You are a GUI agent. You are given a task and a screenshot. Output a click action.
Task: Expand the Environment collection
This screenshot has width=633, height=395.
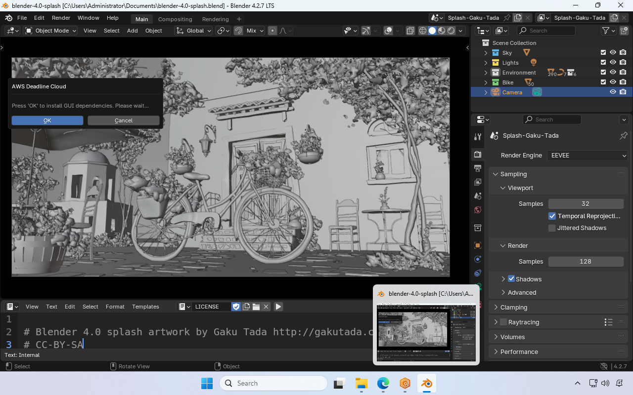tap(485, 72)
